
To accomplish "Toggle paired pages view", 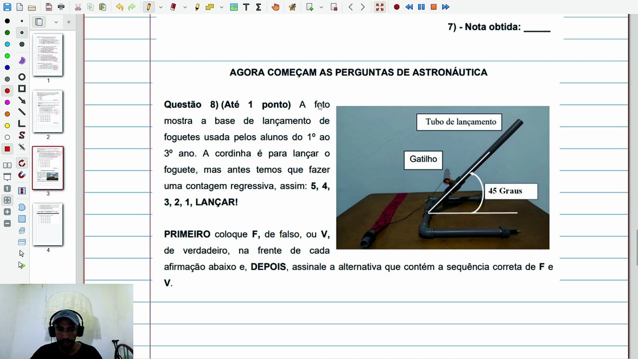I will (7, 165).
